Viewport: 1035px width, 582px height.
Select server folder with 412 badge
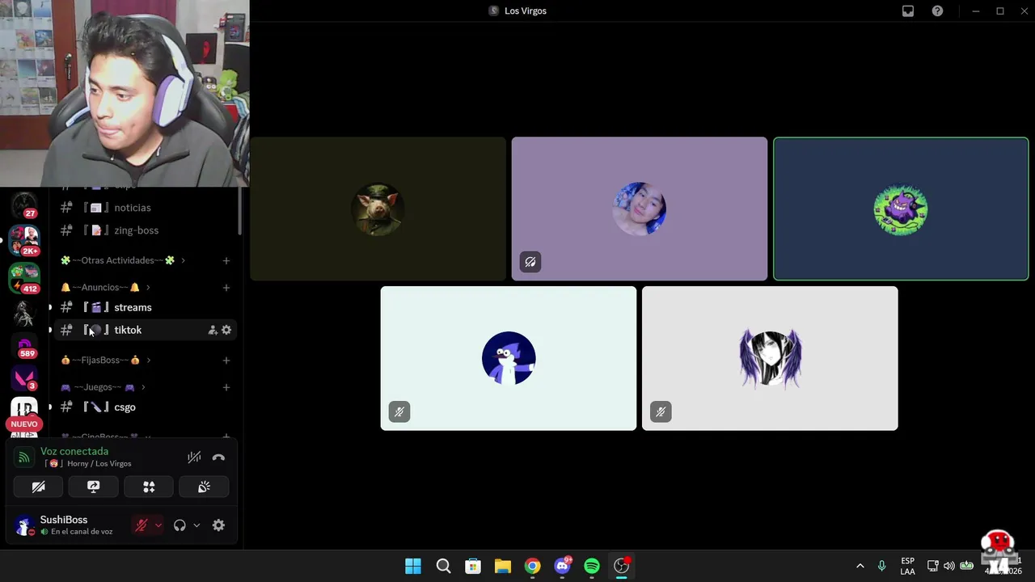pos(24,277)
